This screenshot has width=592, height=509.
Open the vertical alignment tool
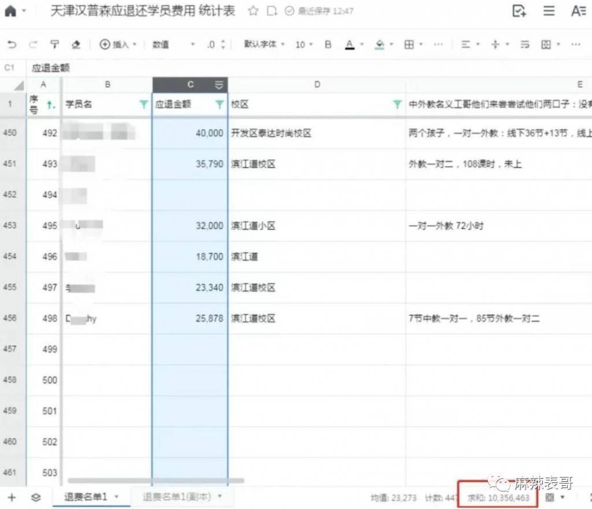[x=495, y=45]
